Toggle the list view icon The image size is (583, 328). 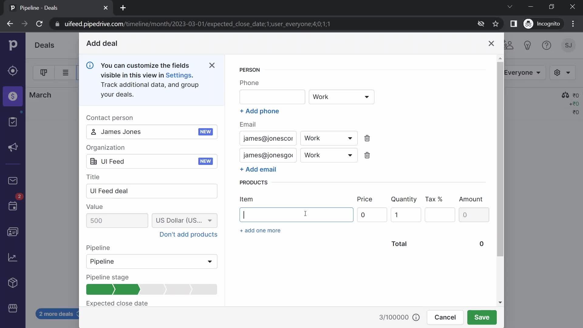click(x=65, y=73)
